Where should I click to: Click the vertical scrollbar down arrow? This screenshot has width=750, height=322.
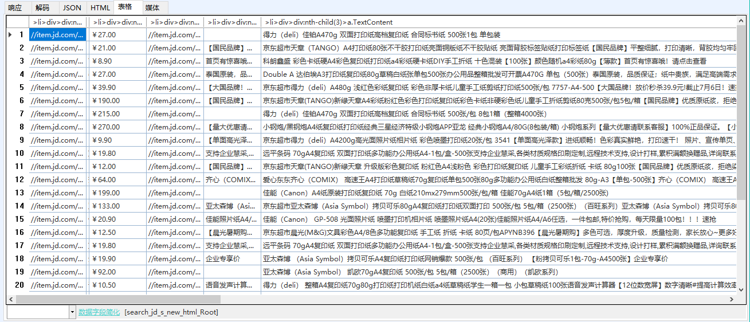click(x=740, y=289)
